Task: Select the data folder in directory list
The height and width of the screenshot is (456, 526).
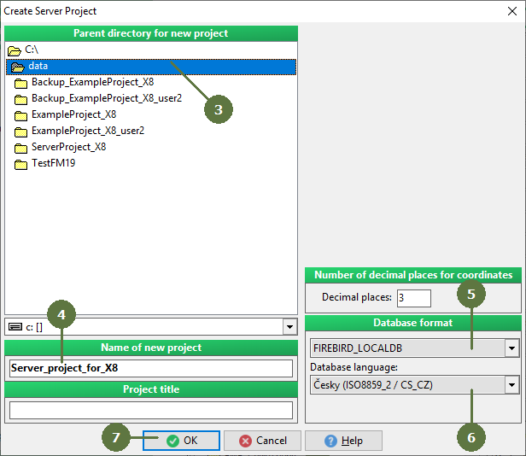Action: click(38, 67)
